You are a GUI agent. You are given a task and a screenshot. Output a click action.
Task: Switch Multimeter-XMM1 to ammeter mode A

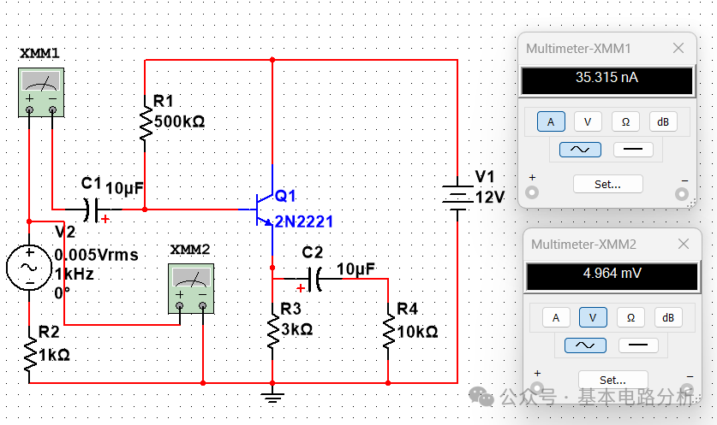[x=551, y=122]
